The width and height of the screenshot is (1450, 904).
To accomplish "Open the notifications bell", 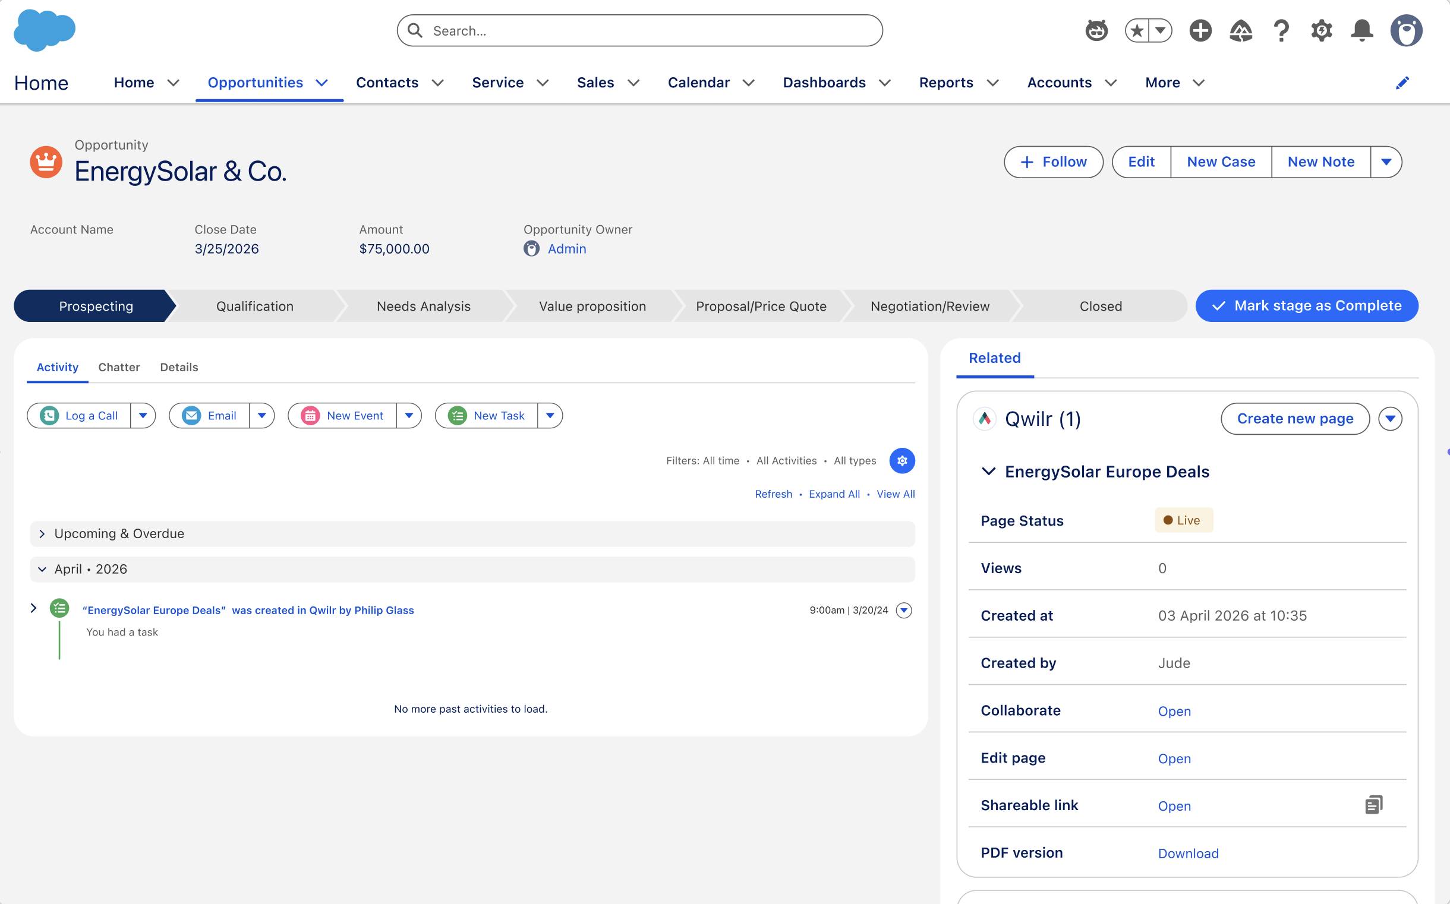I will click(x=1362, y=30).
